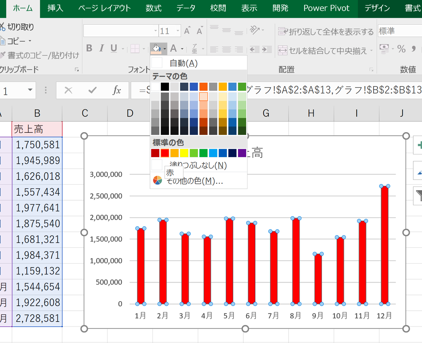
Task: Expand alignment group dialog launcher
Action: [371, 70]
